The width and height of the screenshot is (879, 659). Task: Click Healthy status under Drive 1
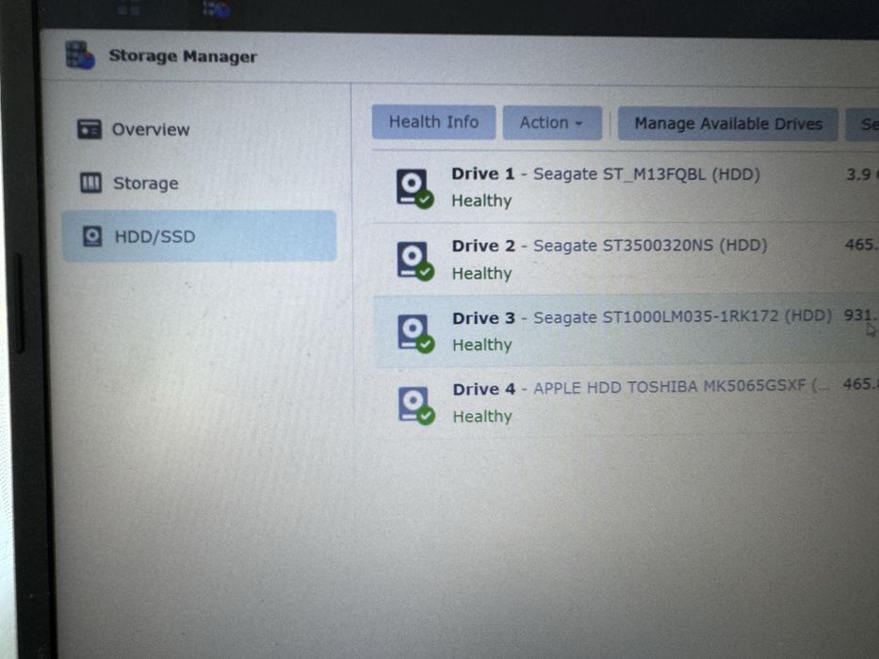[481, 201]
